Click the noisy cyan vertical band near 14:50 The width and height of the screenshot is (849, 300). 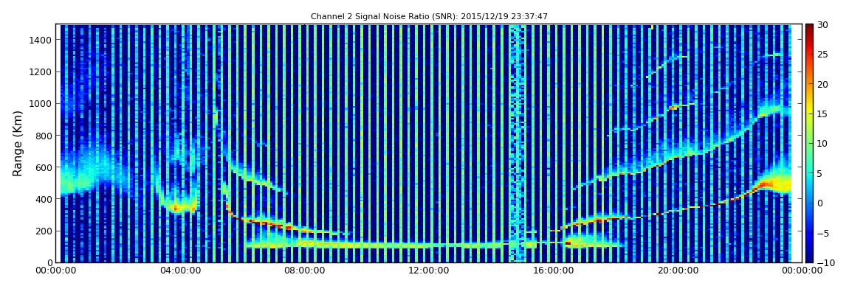[517, 143]
